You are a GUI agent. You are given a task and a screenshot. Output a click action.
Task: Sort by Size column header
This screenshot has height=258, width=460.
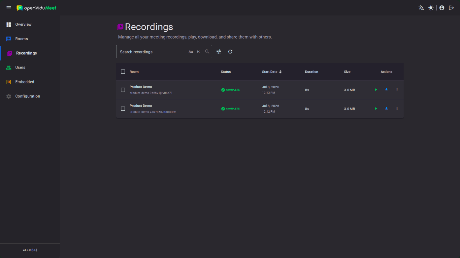click(x=347, y=72)
